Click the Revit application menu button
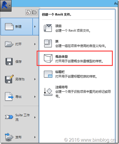Image resolution: width=119 pixels, height=144 pixels. pyautogui.click(x=6, y=6)
